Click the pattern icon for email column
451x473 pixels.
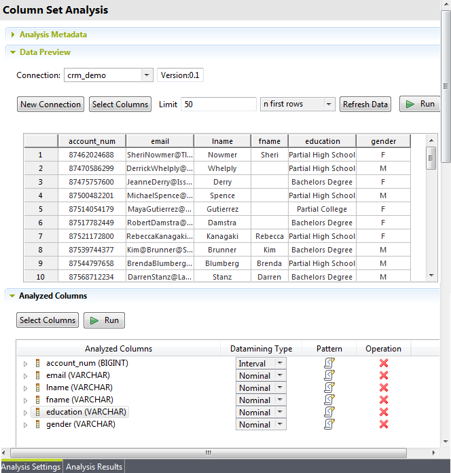tap(329, 376)
